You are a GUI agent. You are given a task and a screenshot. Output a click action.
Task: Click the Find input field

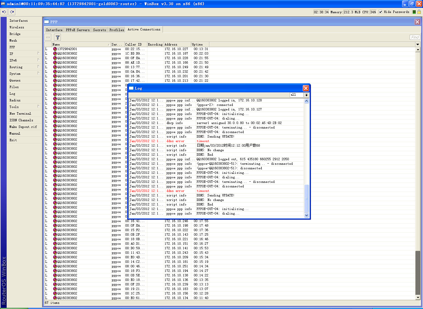click(415, 37)
